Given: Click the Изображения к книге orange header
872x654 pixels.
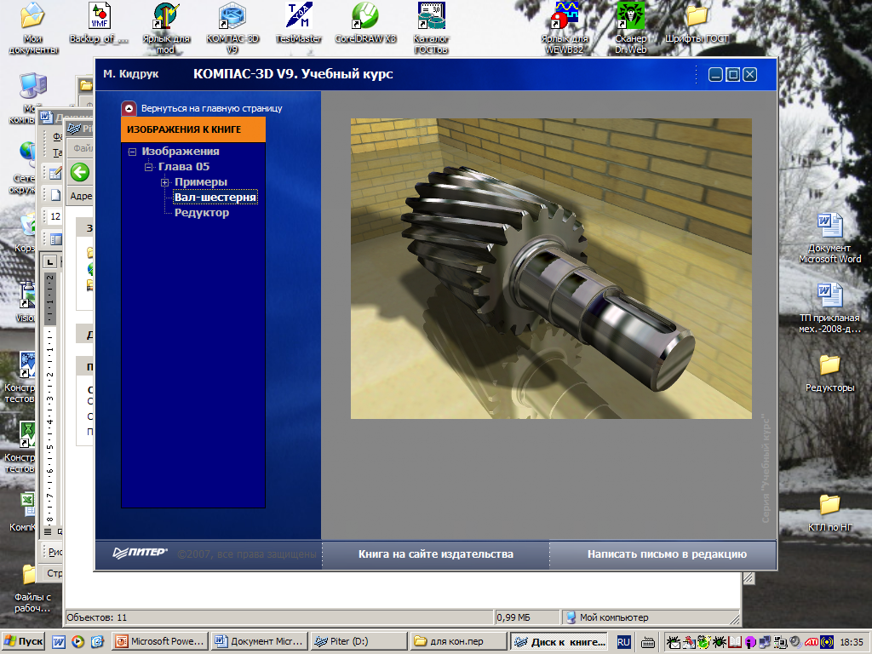Looking at the screenshot, I should pyautogui.click(x=193, y=129).
